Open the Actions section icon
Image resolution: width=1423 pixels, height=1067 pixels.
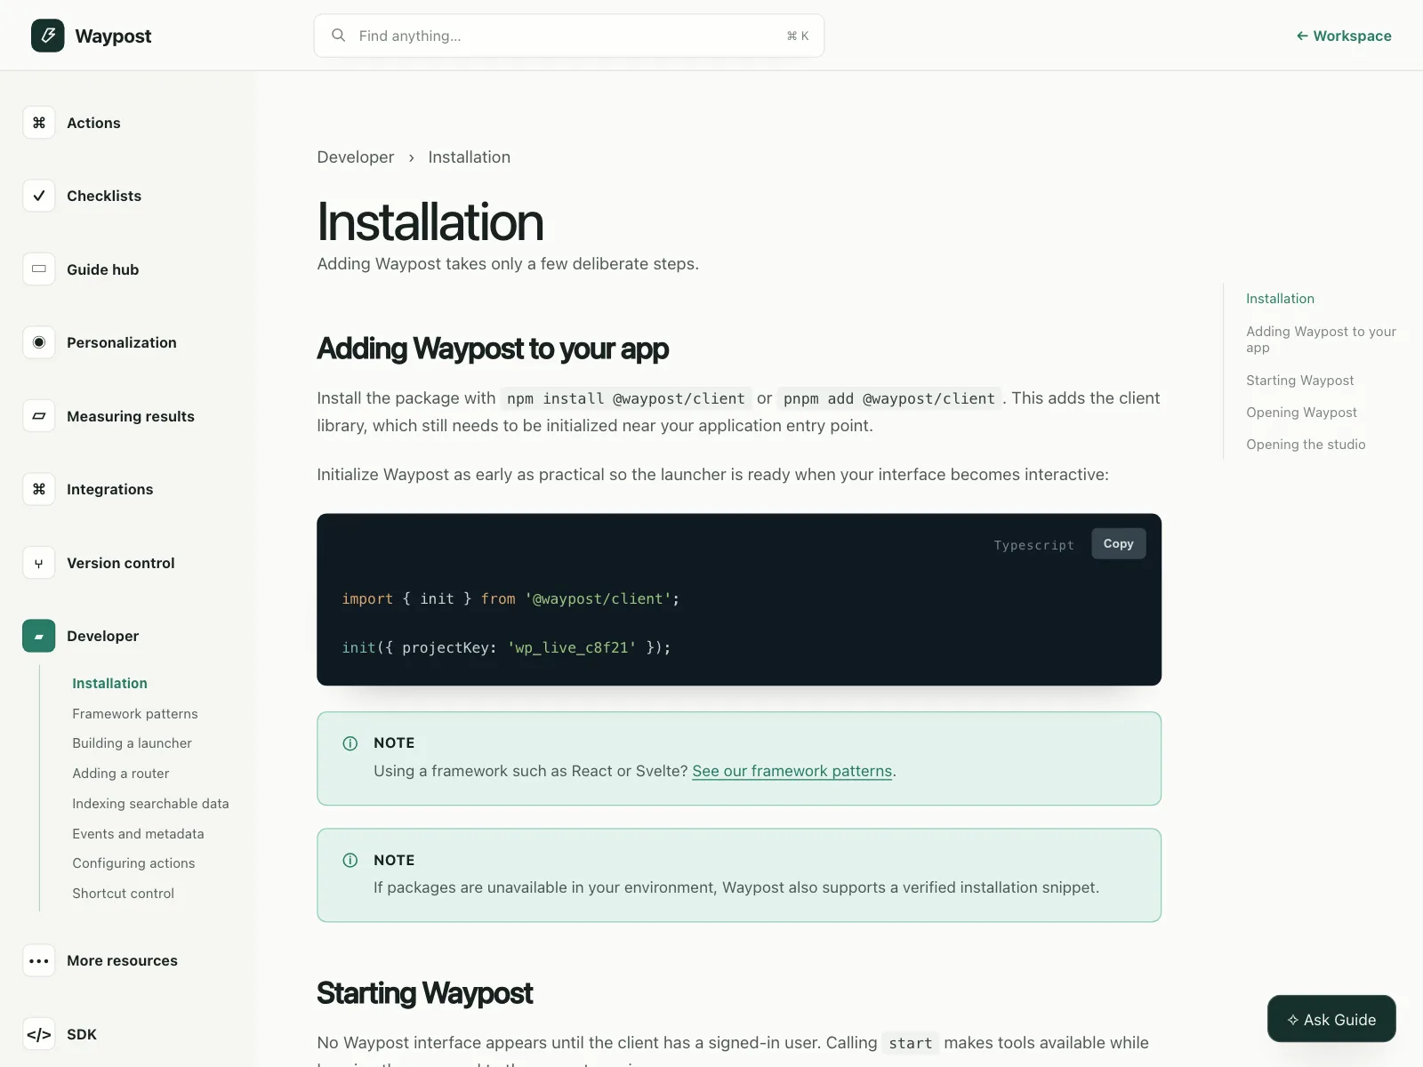39,123
